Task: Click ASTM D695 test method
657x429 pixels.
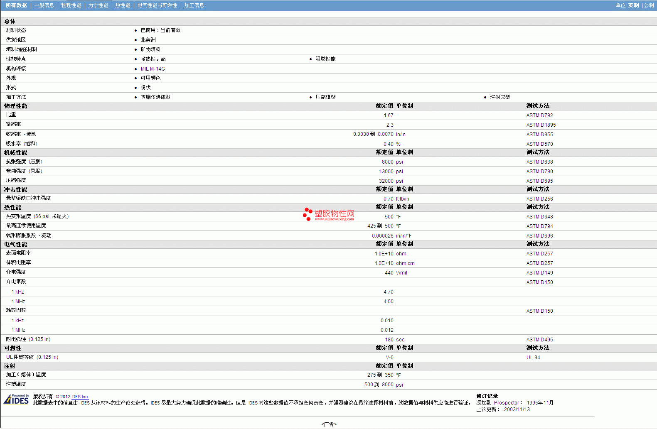Action: click(539, 181)
